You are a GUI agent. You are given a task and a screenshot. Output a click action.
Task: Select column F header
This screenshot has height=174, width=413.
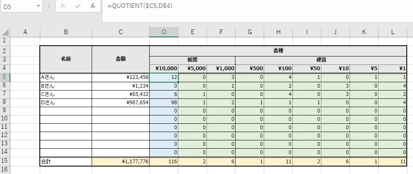click(x=221, y=32)
